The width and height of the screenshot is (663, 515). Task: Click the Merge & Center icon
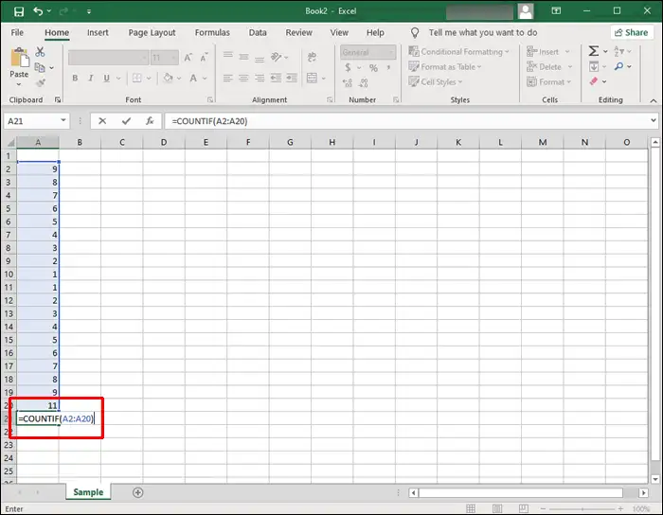312,79
